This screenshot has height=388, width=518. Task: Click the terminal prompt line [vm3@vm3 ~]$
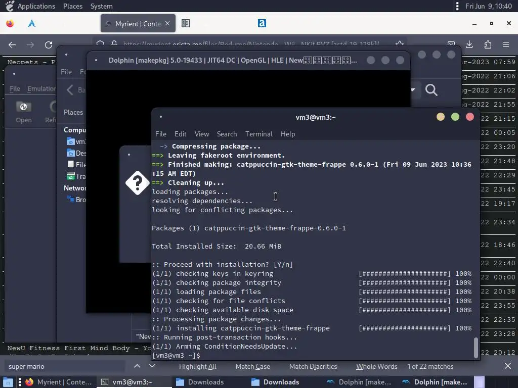click(176, 355)
